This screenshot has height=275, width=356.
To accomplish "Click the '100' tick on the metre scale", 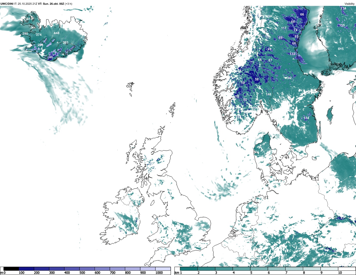I will pos(21,273).
